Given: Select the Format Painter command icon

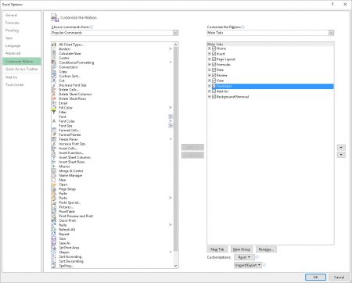Looking at the screenshot, I should 54,134.
